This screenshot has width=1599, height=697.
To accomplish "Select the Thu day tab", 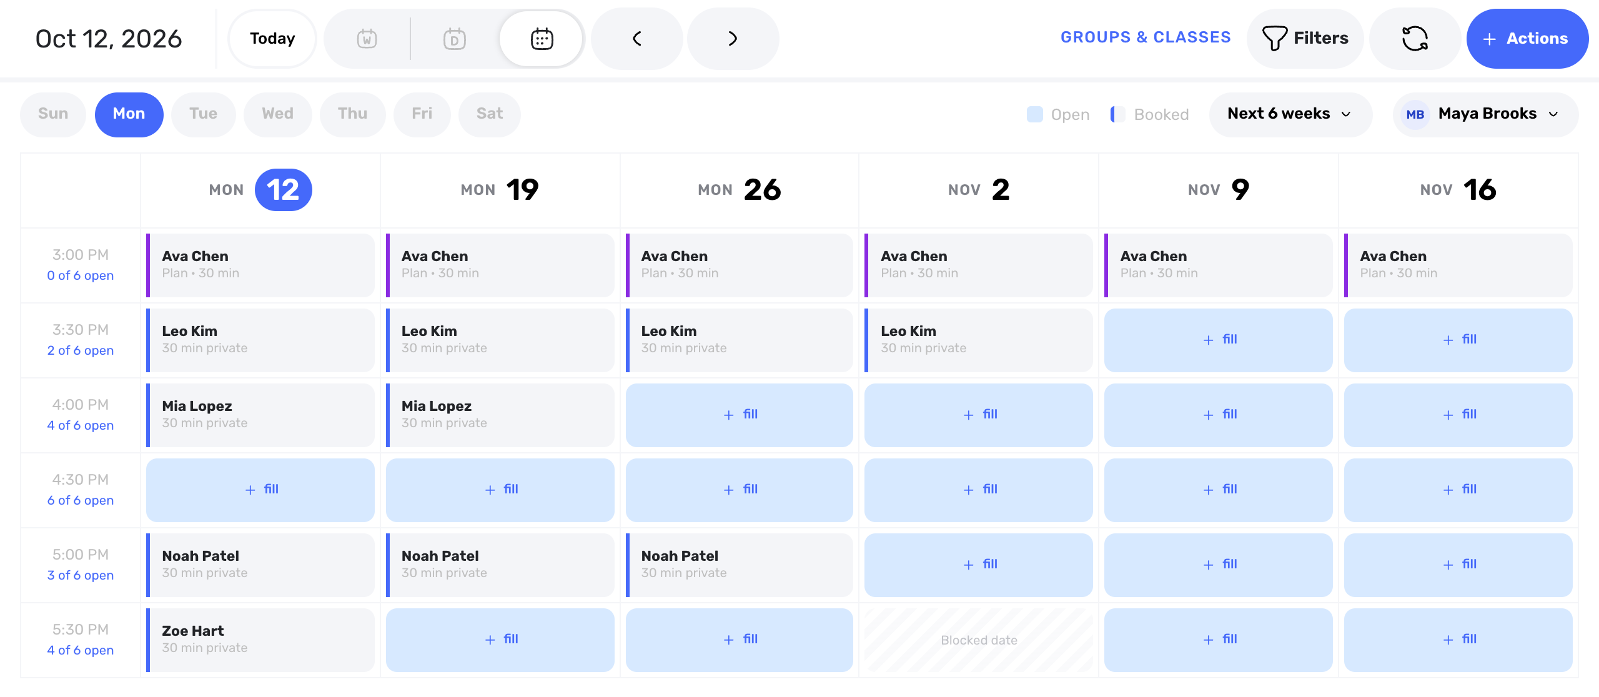I will tap(353, 114).
